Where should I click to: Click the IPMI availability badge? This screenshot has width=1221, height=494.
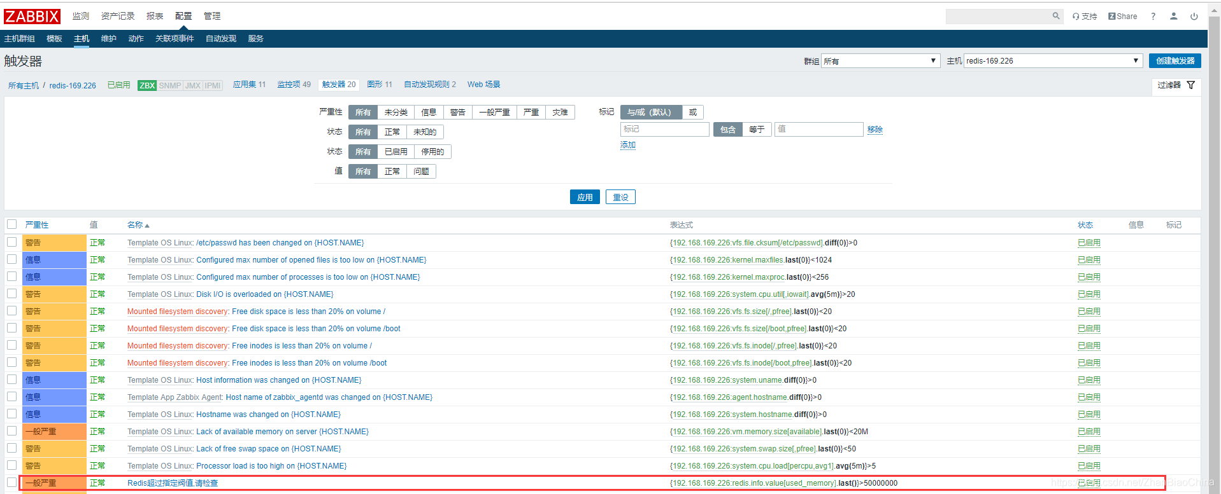tap(213, 85)
